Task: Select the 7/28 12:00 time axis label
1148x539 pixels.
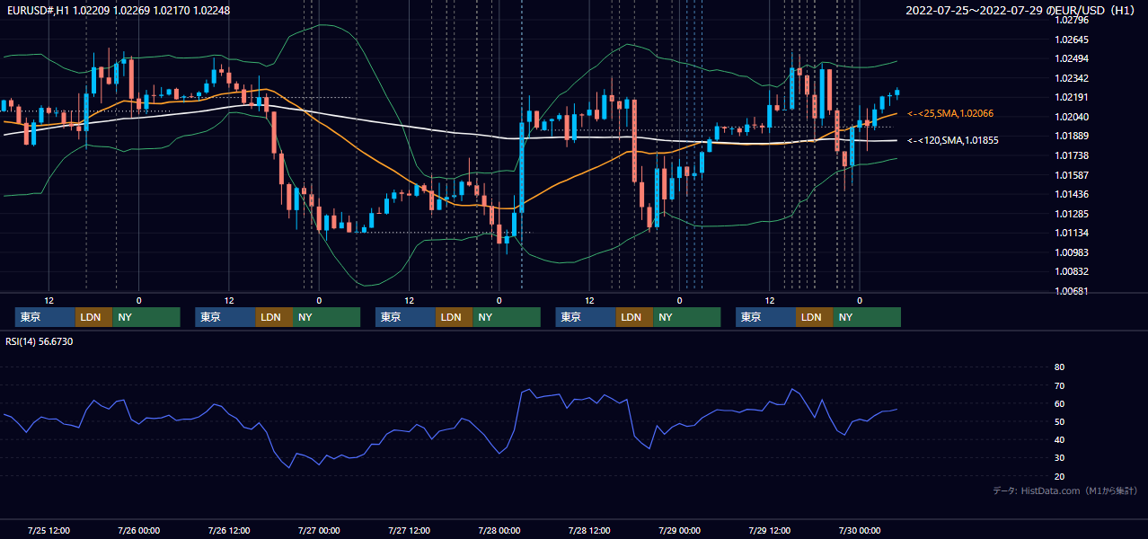Action: coord(588,530)
